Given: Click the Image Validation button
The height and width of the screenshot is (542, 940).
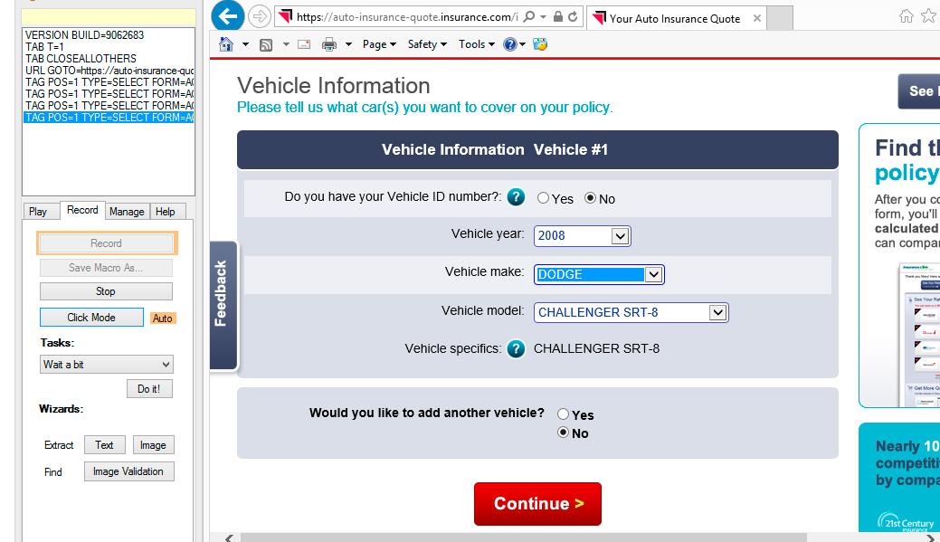Looking at the screenshot, I should [128, 471].
